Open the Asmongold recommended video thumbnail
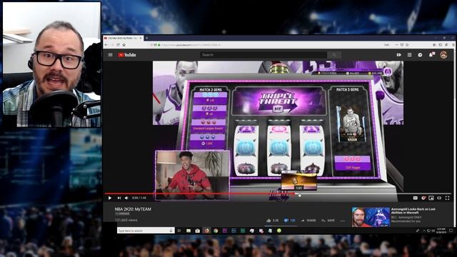This screenshot has width=457, height=257. click(x=371, y=217)
